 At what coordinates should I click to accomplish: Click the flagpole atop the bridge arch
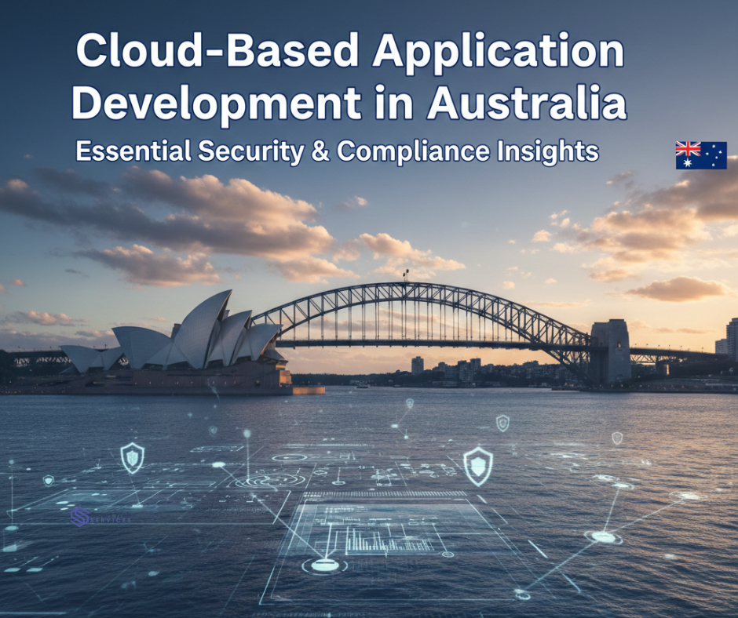tap(406, 275)
